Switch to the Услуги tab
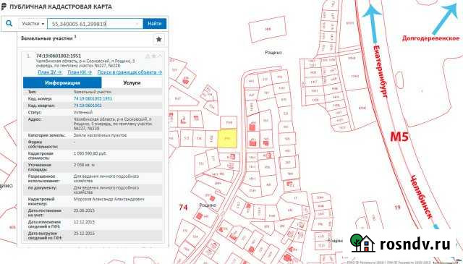The width and height of the screenshot is (463, 264). click(x=132, y=82)
